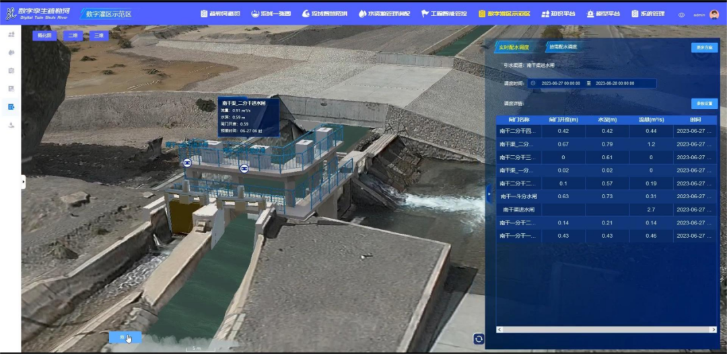Switch map to 概化图 view
This screenshot has height=354, width=727.
[44, 36]
